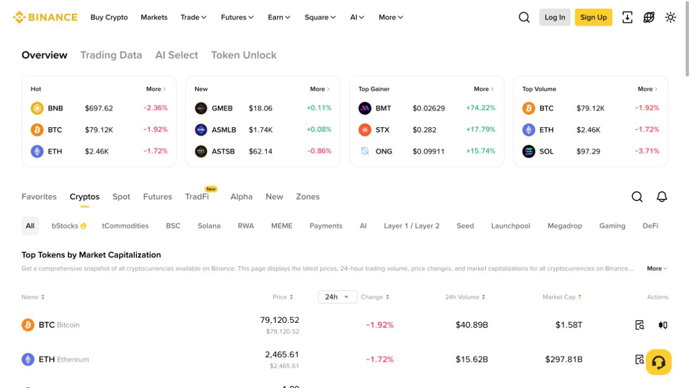Expand description with More toggle
This screenshot has width=690, height=388.
(x=657, y=268)
